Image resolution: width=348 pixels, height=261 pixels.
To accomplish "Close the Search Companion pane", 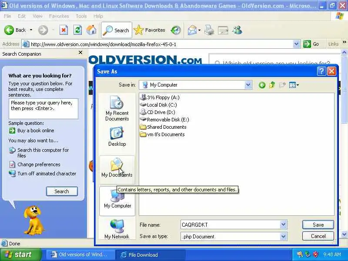I will [80, 53].
